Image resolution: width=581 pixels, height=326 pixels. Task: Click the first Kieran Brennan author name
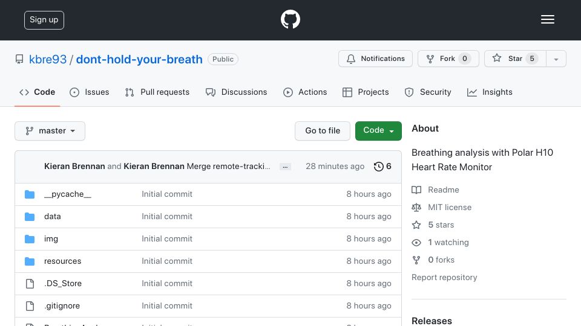74,167
